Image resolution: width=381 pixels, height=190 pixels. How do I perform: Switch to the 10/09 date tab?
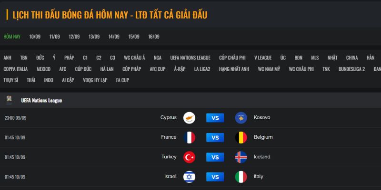click(34, 37)
